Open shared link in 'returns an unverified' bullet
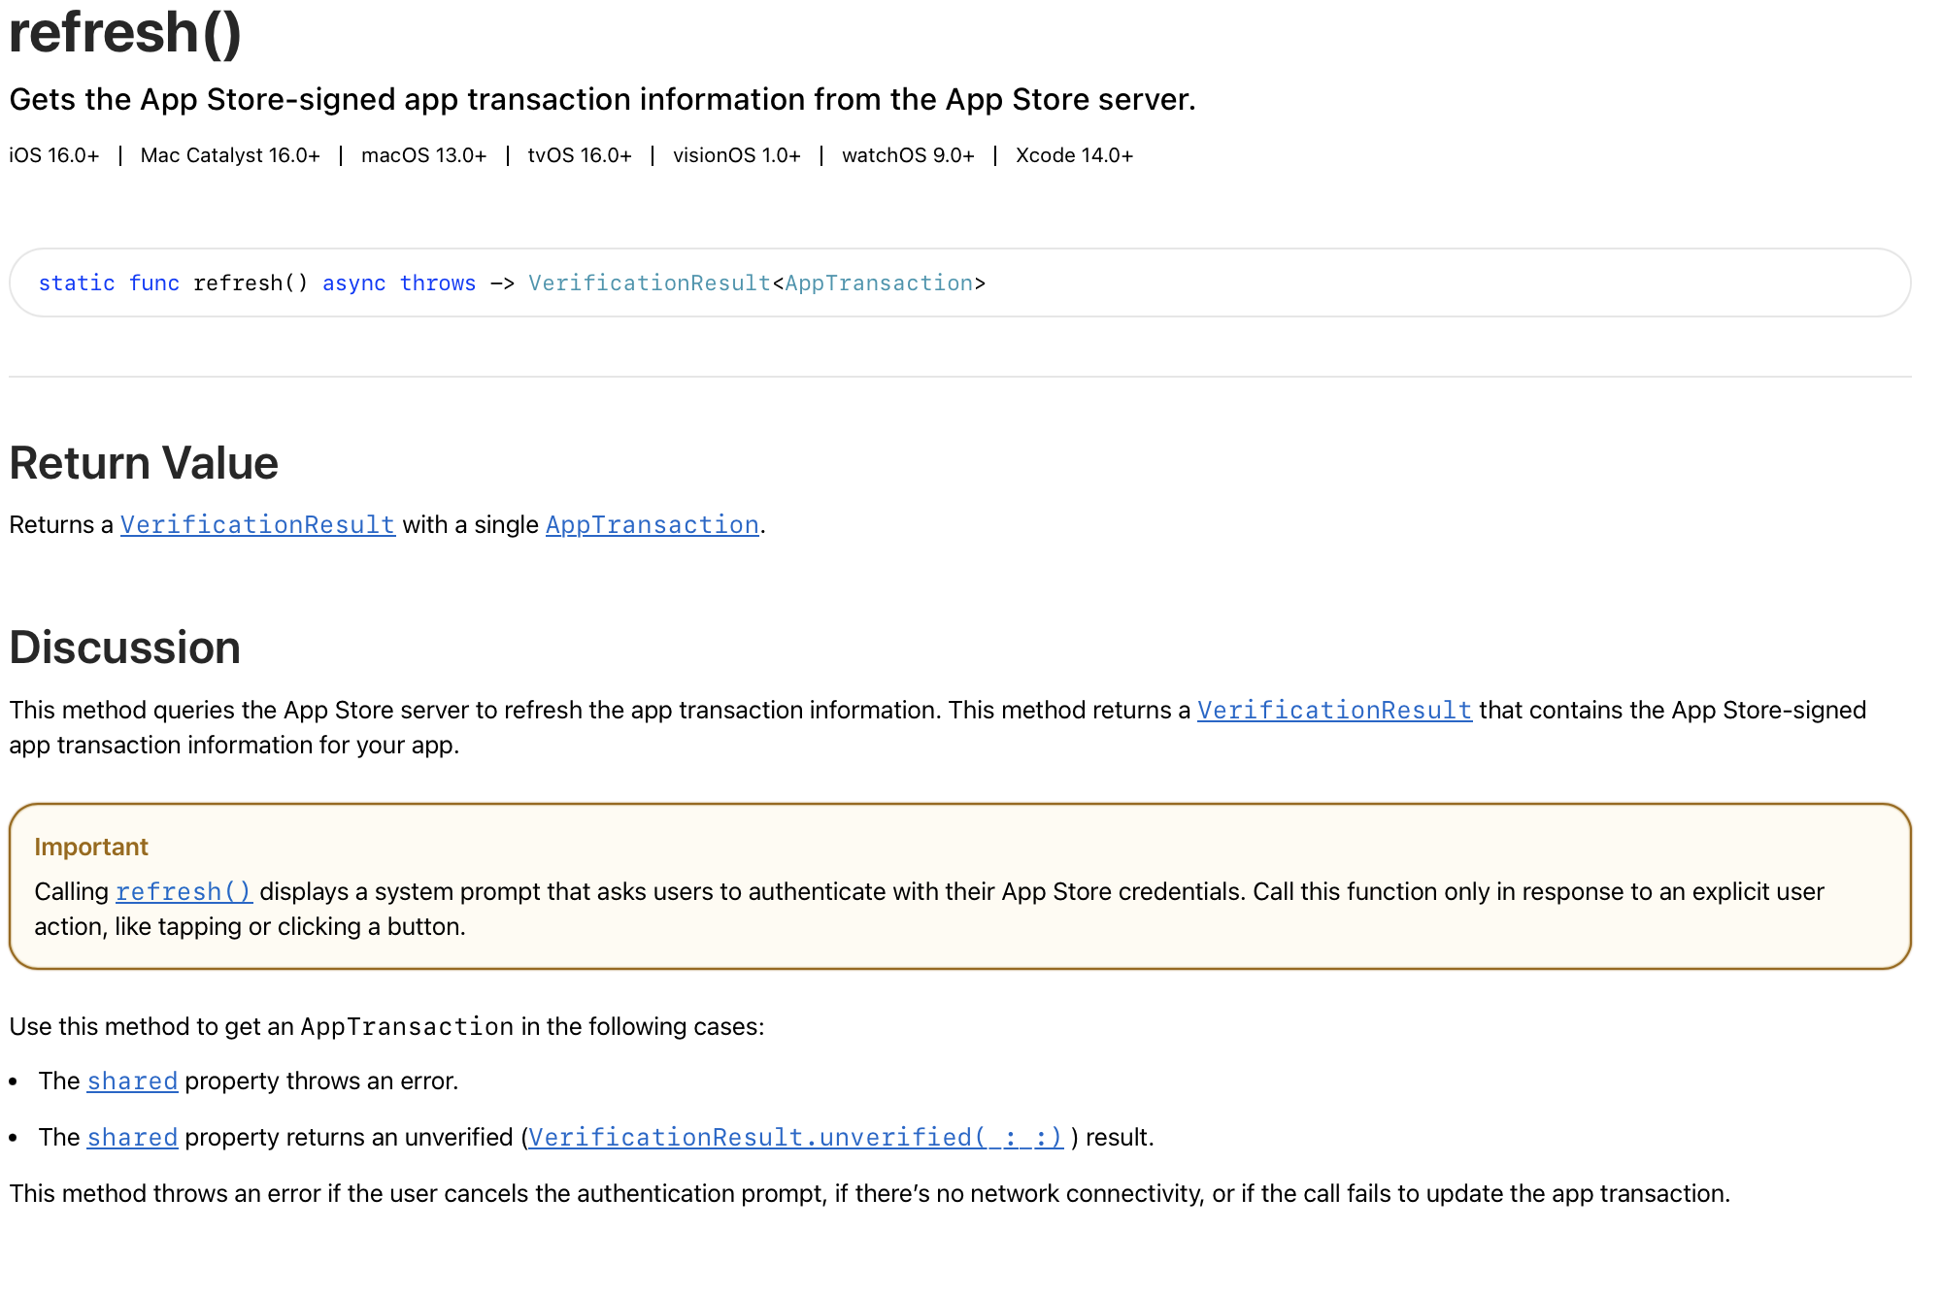 132,1138
